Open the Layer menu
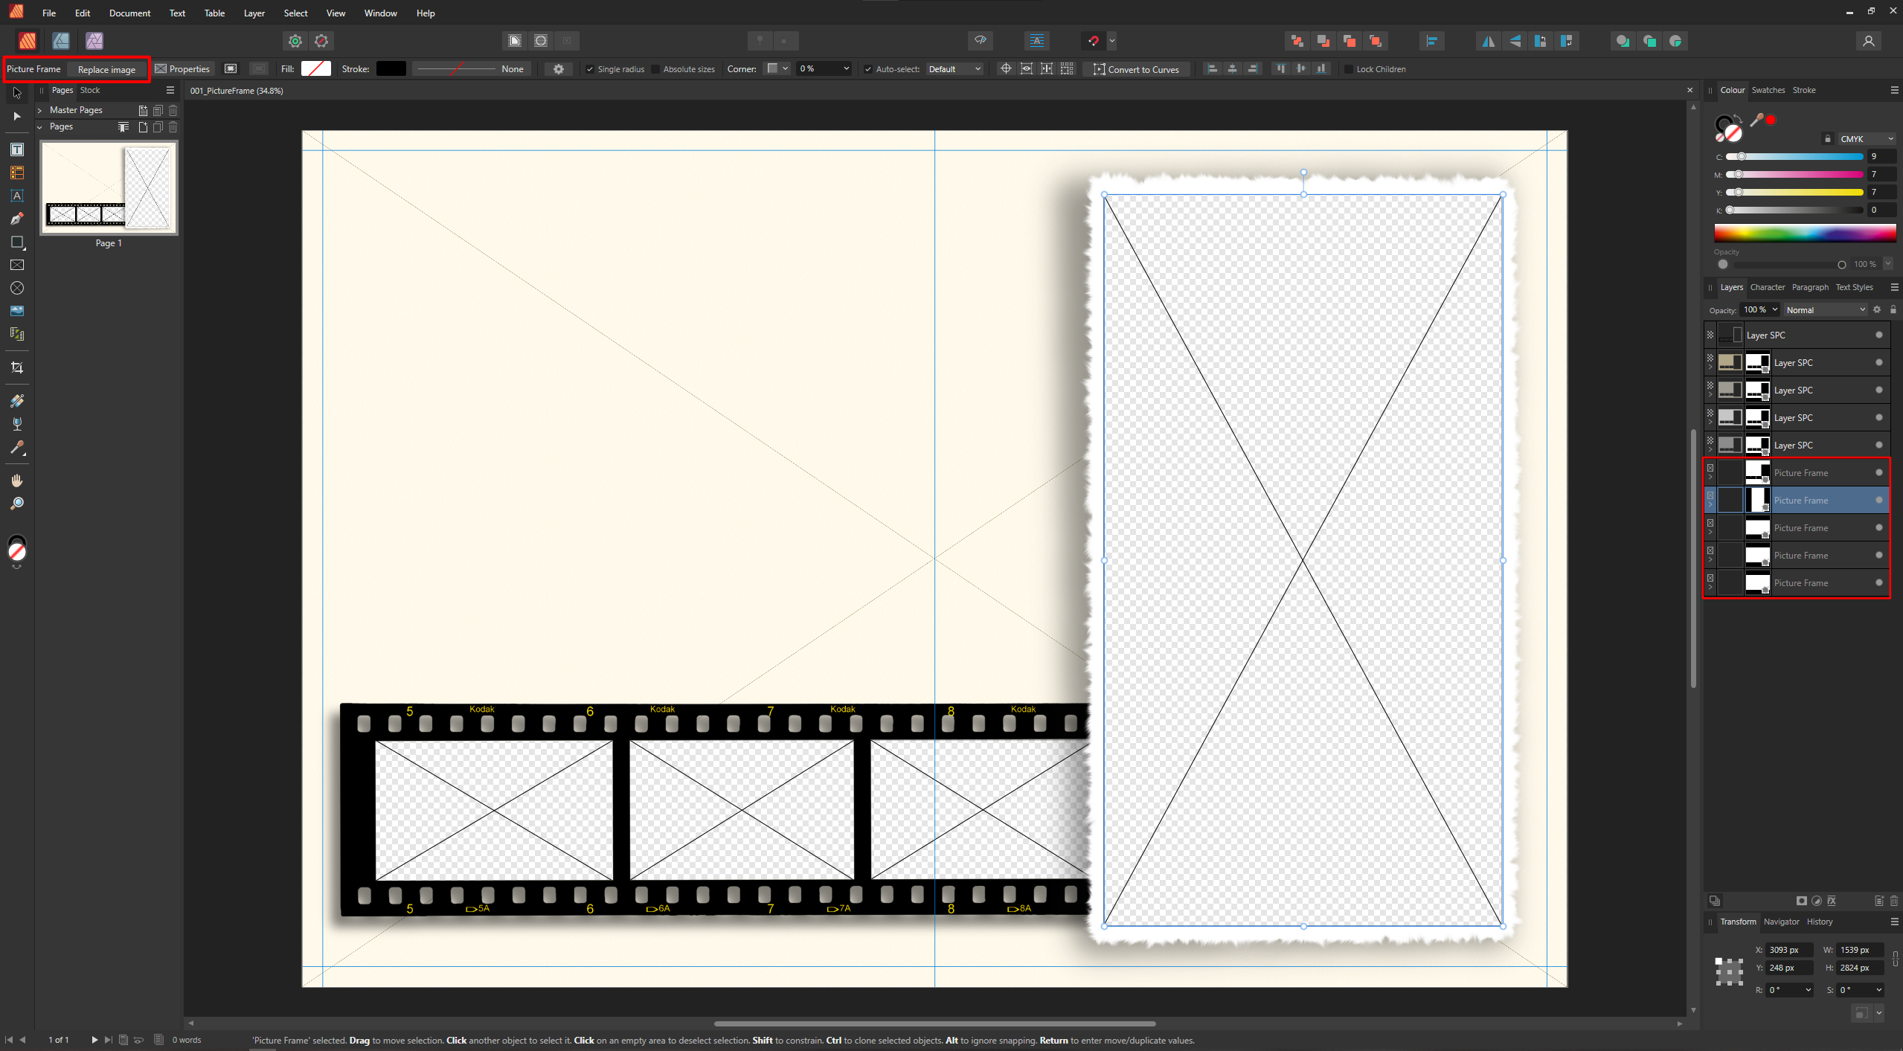The width and height of the screenshot is (1903, 1051). tap(254, 13)
